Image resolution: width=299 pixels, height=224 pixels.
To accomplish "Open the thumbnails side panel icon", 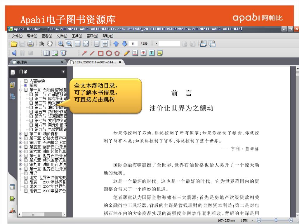I will click(x=13, y=85).
